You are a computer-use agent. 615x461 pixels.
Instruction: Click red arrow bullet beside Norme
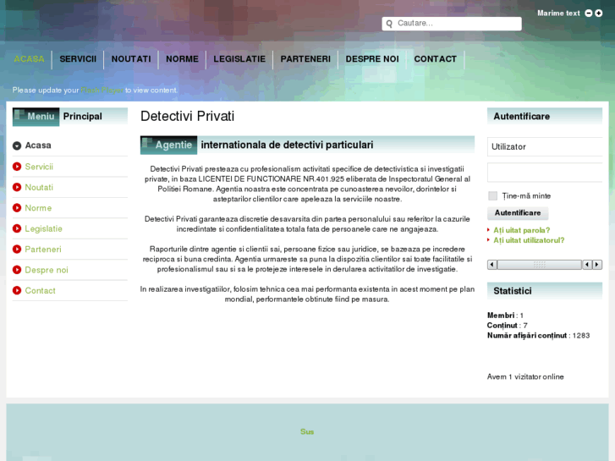pyautogui.click(x=17, y=207)
